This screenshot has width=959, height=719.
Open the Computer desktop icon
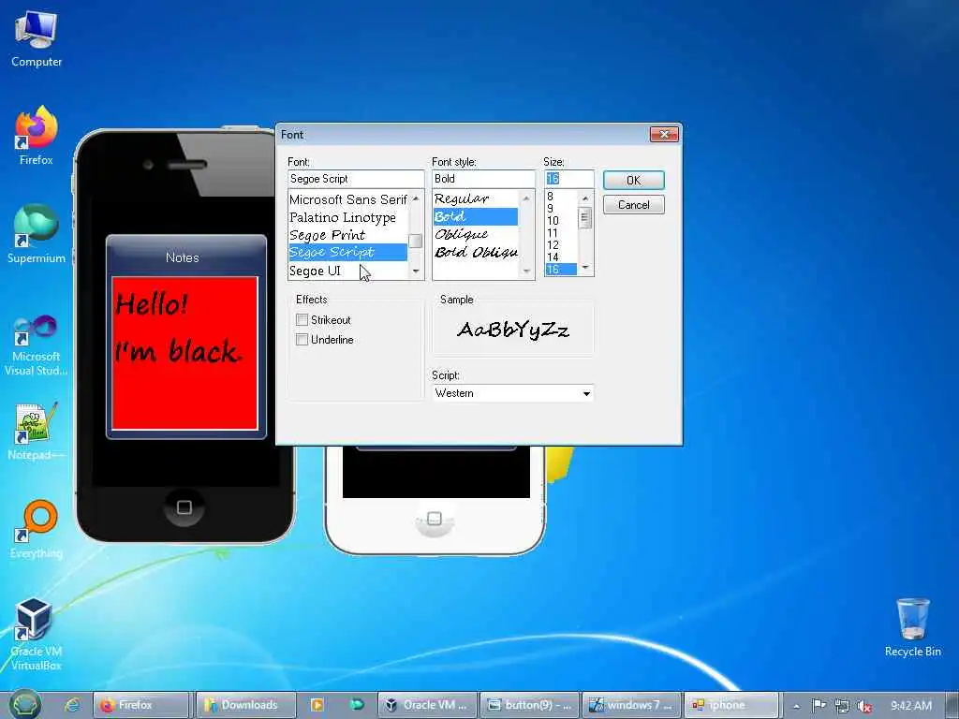tap(37, 38)
